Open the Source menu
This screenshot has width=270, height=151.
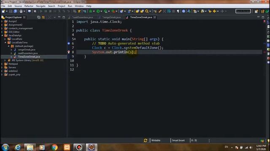click(x=18, y=6)
